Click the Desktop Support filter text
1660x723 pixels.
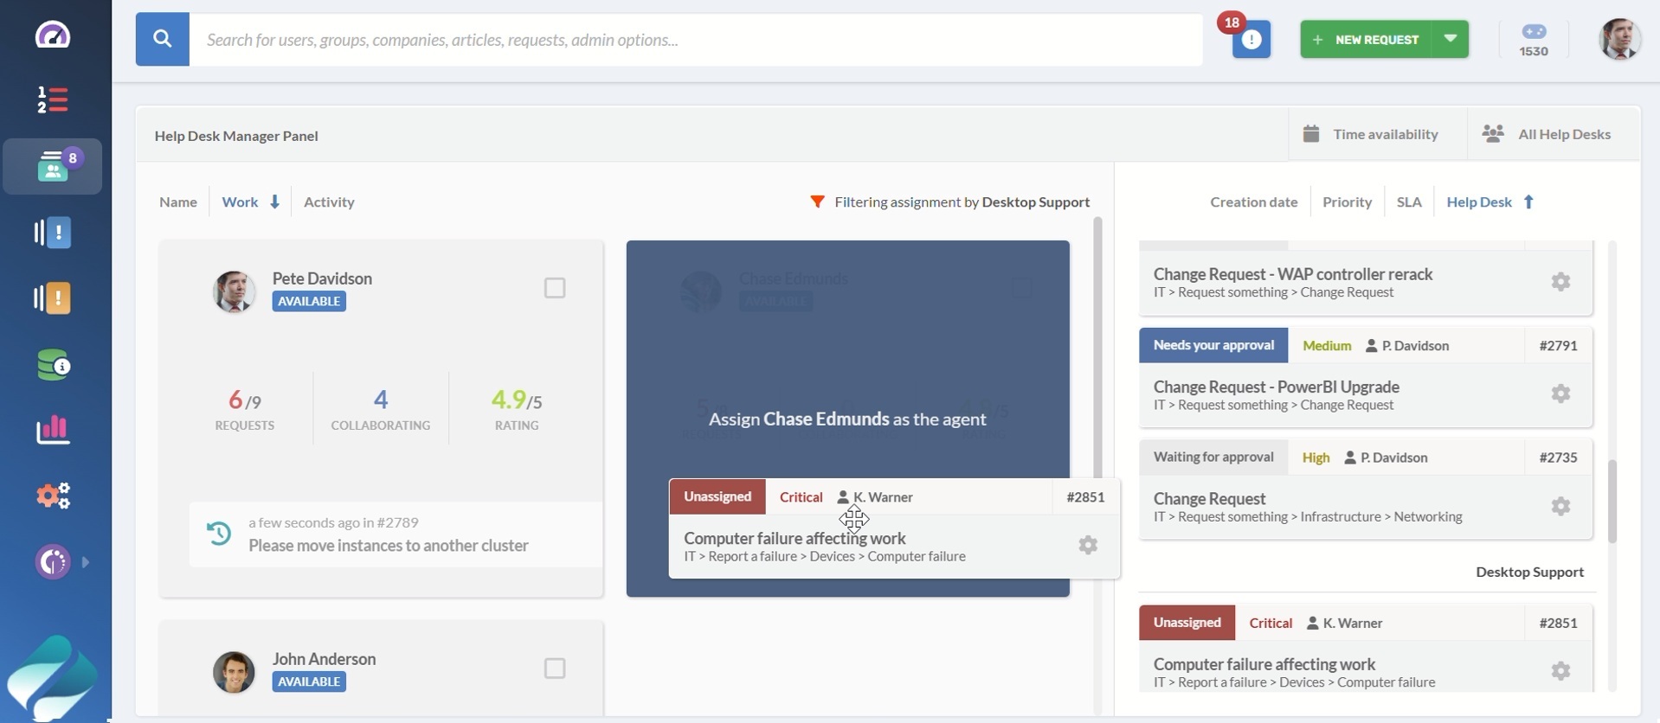tap(1036, 202)
